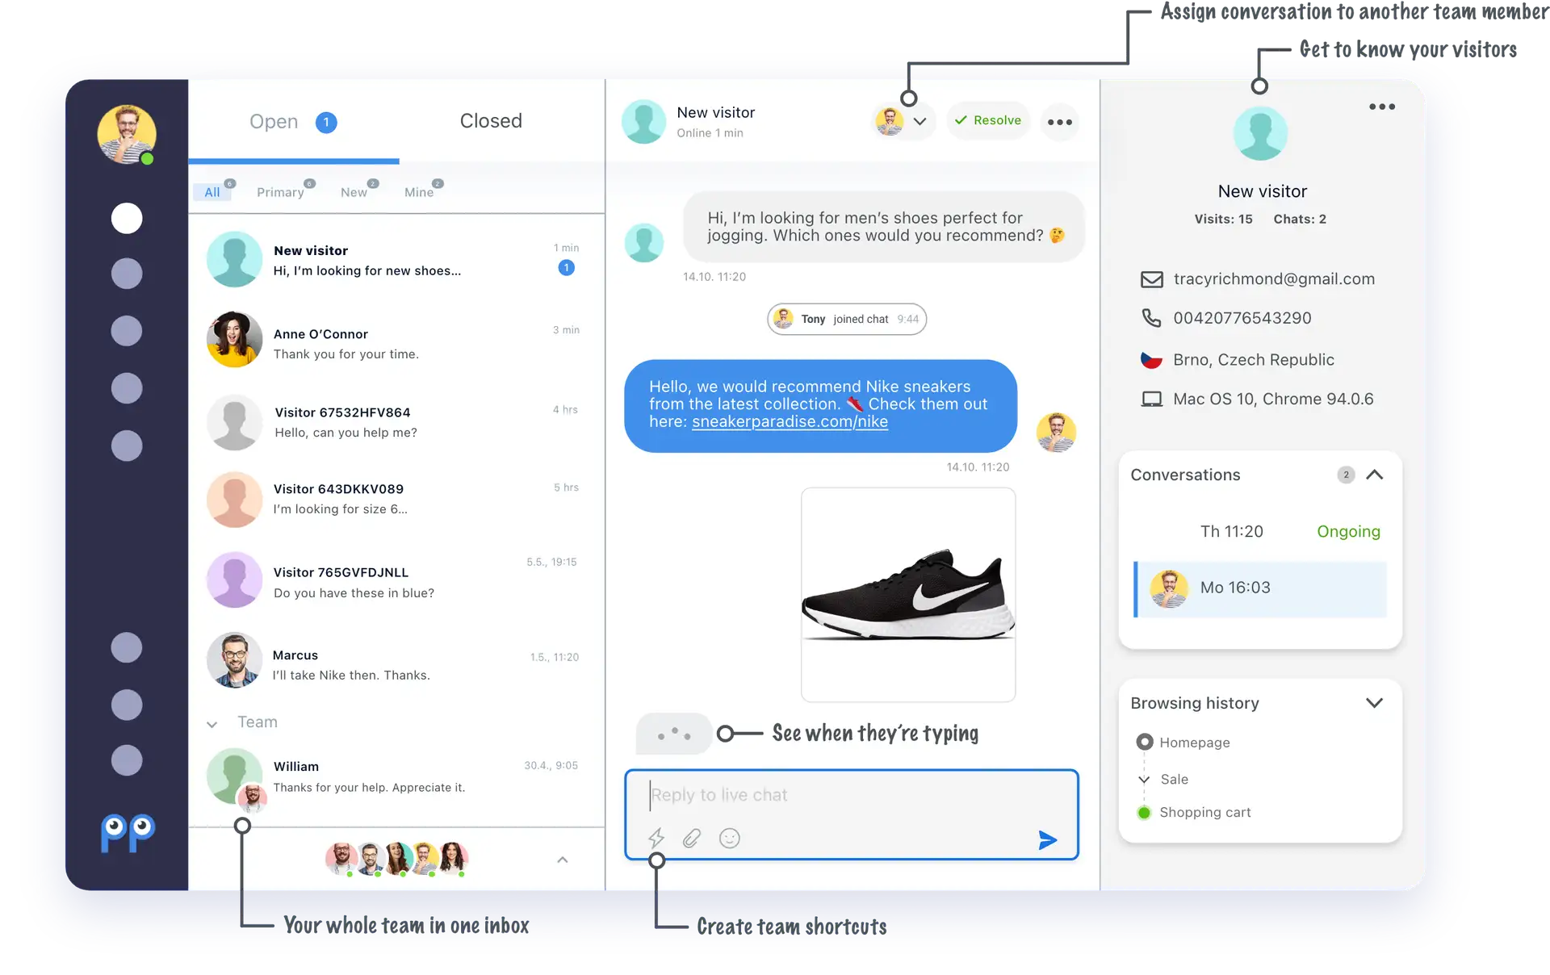1550x975 pixels.
Task: Open the Mo 16:03 conversation entry
Action: [x=1260, y=589]
